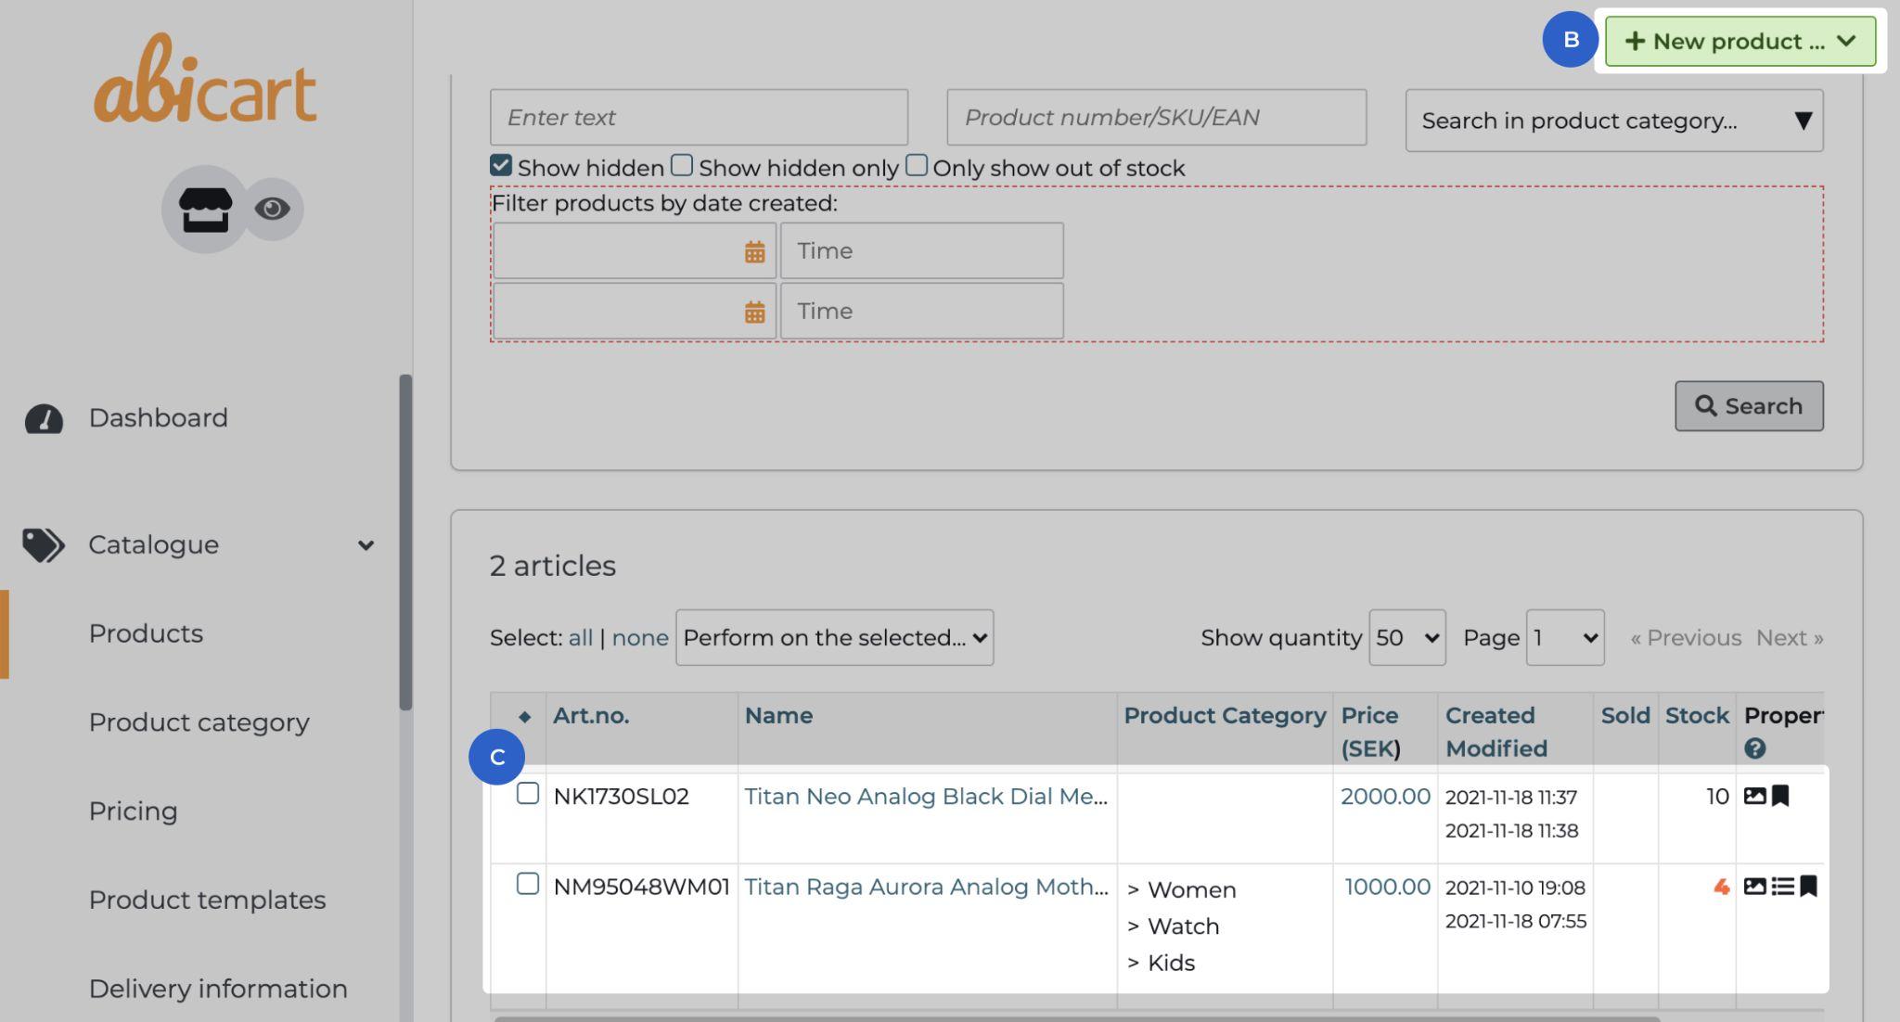Enable Only show out of stock
This screenshot has width=1900, height=1022.
pyautogui.click(x=917, y=166)
